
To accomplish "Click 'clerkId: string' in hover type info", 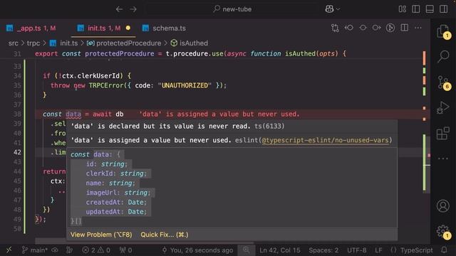I will point(116,174).
